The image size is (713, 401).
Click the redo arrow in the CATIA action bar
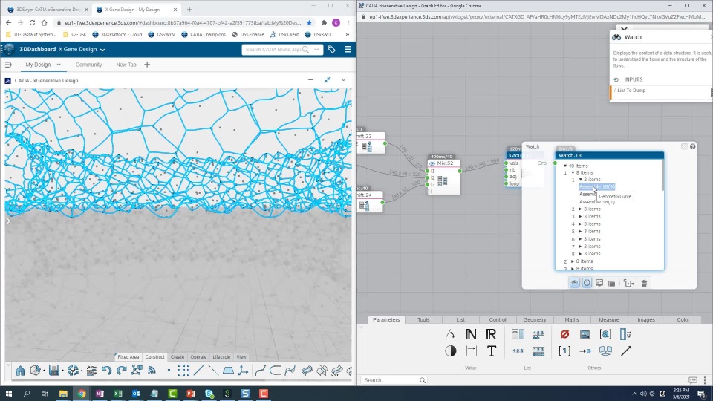pos(121,371)
